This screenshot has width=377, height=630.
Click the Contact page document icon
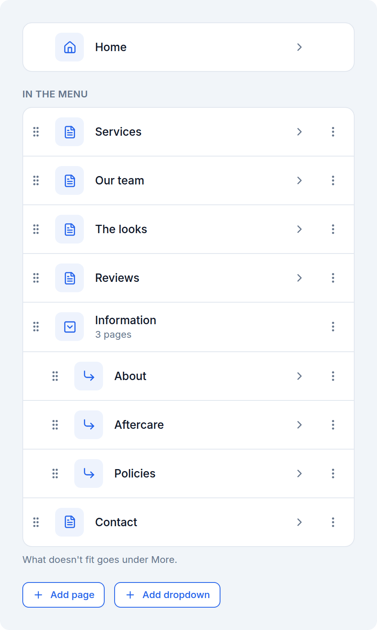(69, 522)
